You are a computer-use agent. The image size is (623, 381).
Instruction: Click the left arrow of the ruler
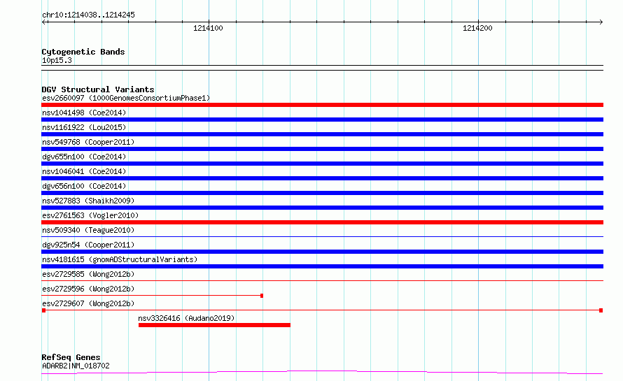[44, 22]
